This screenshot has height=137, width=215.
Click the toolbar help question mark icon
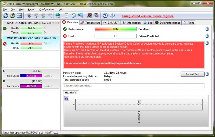pyautogui.click(x=105, y=16)
